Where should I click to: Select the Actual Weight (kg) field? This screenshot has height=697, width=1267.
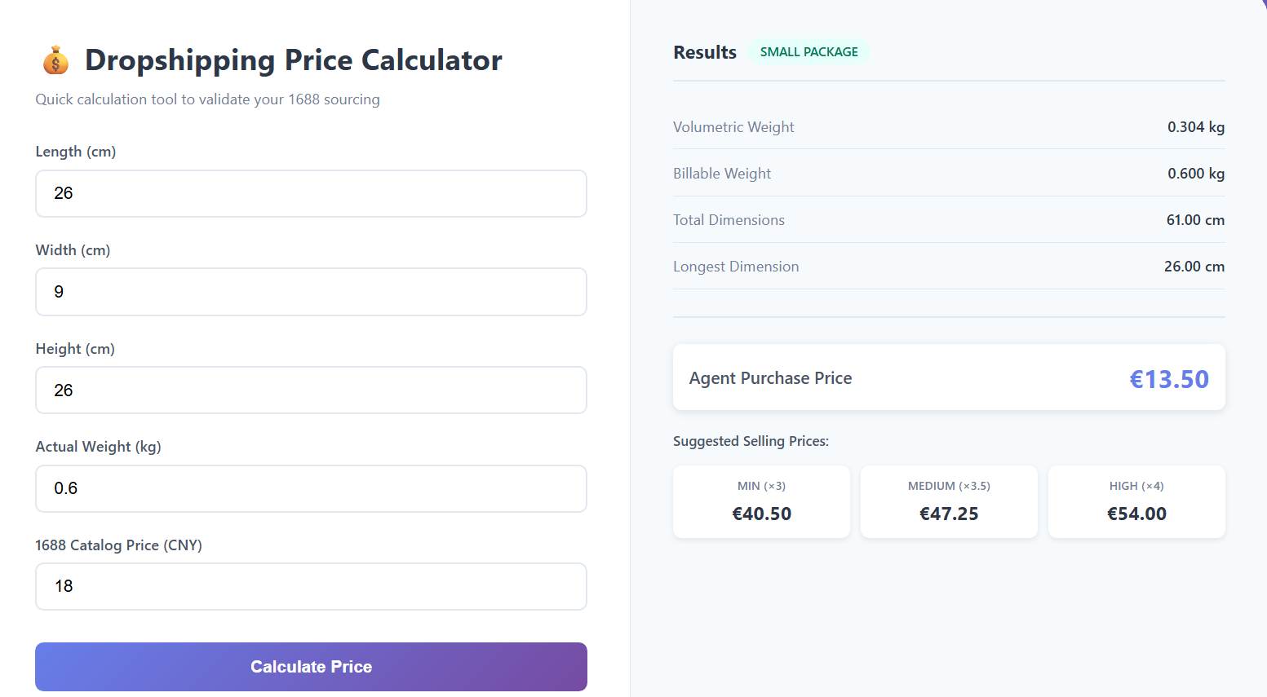tap(311, 489)
